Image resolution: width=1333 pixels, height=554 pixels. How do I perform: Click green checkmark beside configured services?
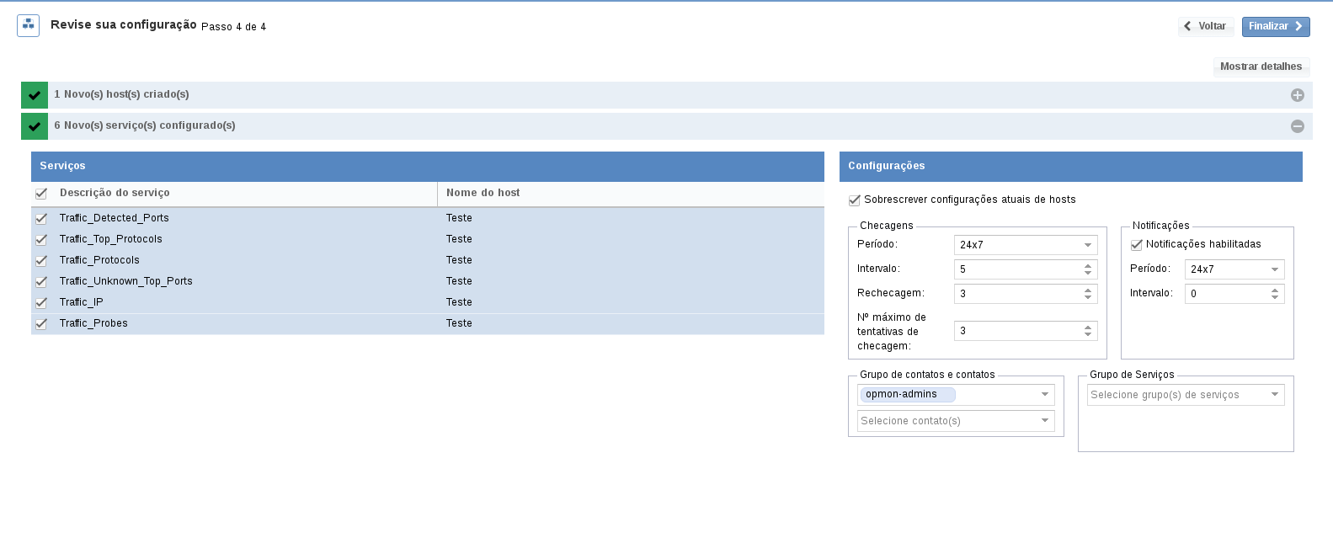click(x=35, y=126)
